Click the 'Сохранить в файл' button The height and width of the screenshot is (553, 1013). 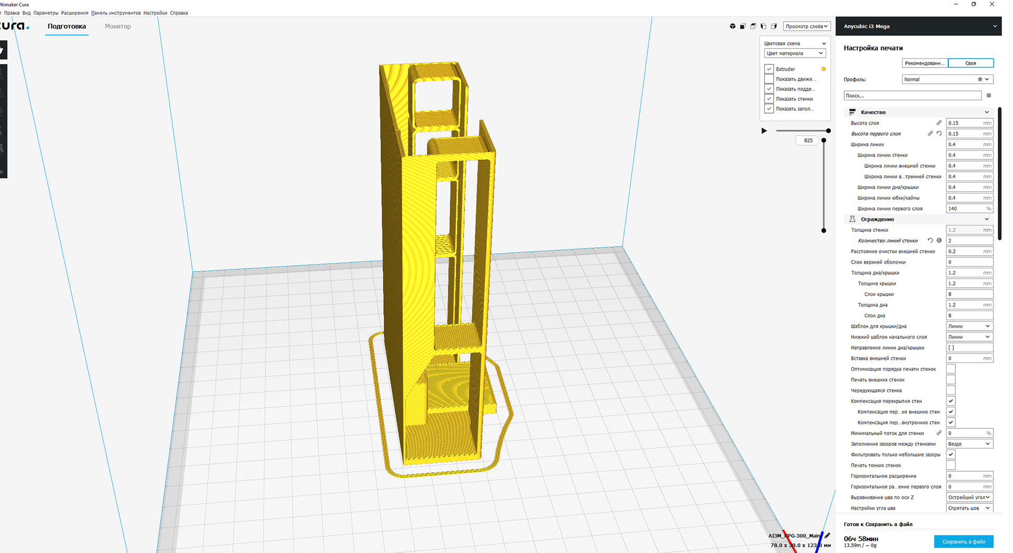963,541
